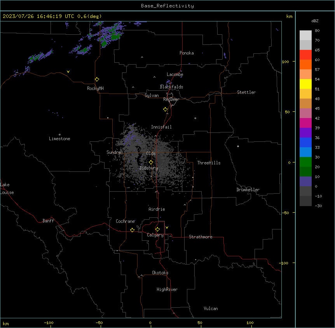Click the white asterisk east of Innisfail
This screenshot has width=335, height=328.
195,118
